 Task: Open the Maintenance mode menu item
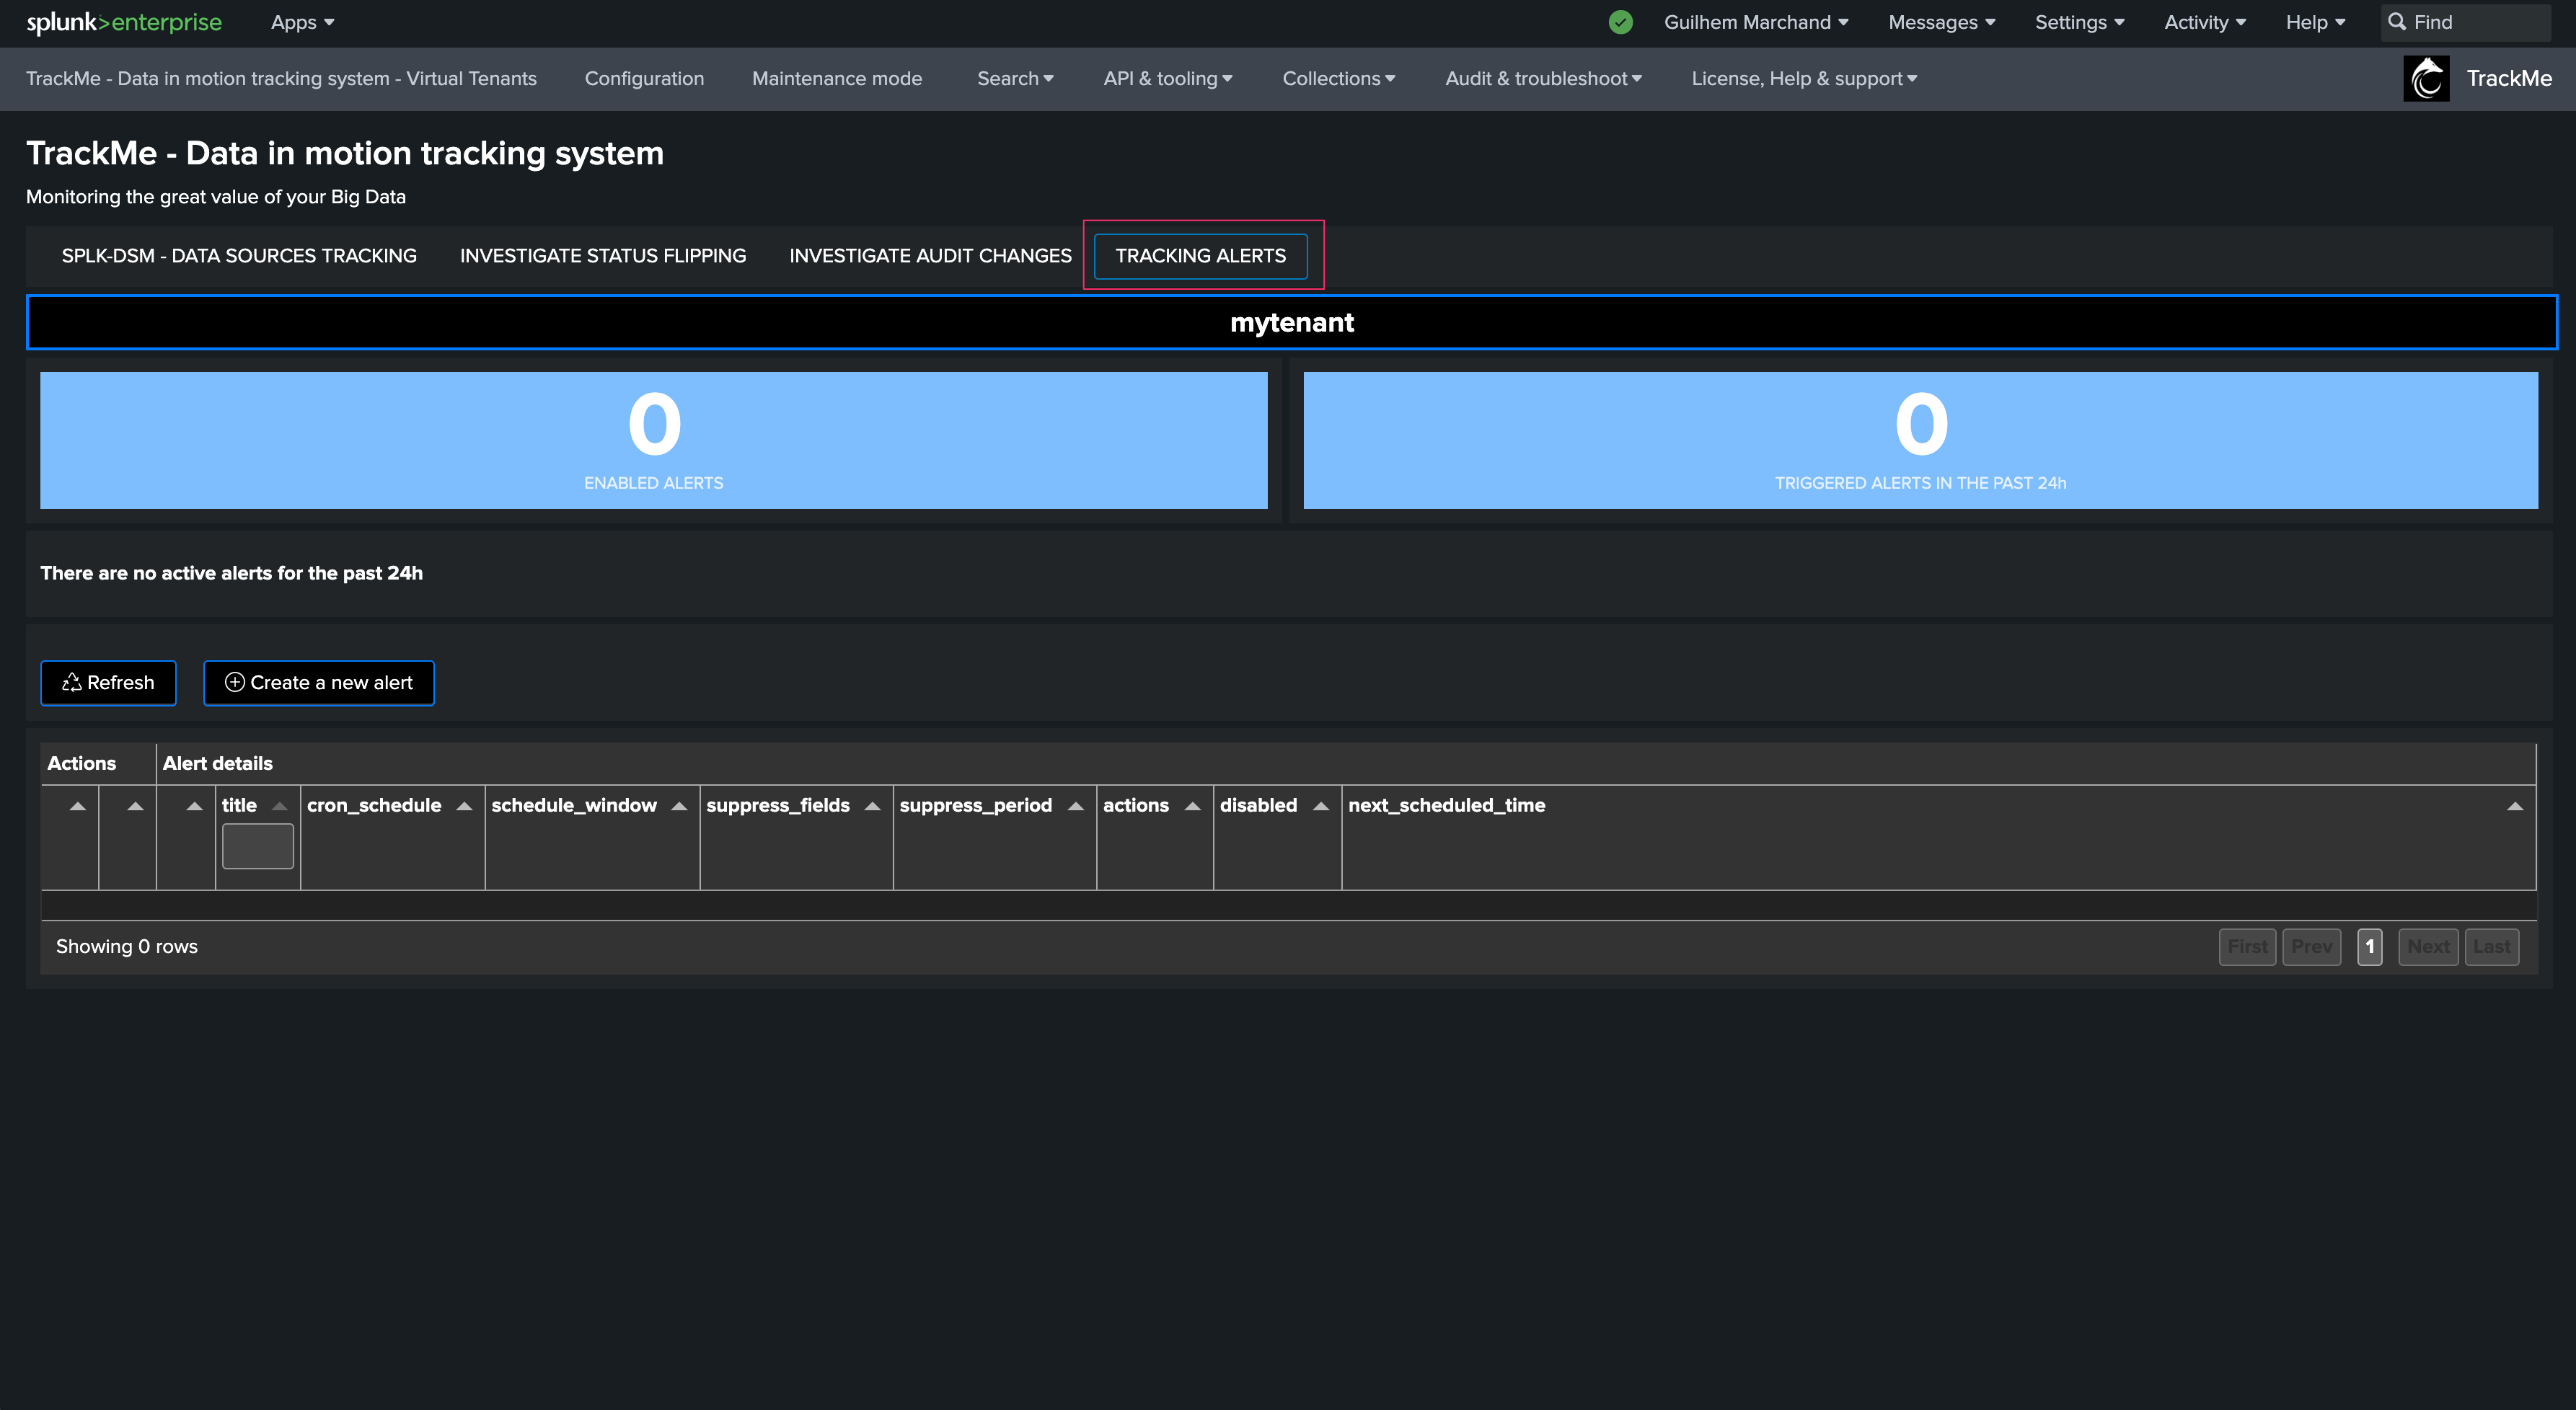tap(836, 78)
